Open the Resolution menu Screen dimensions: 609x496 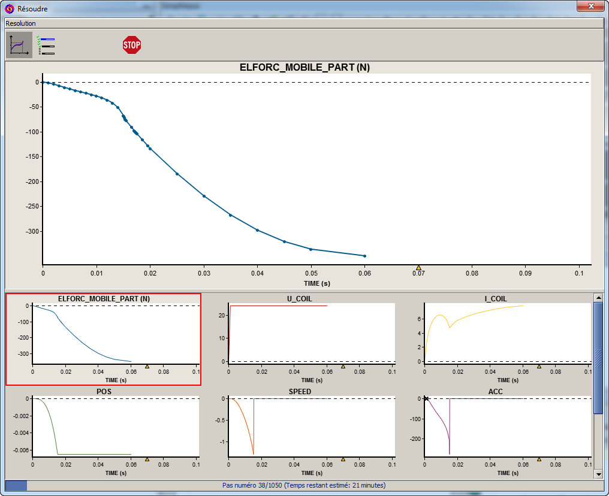[x=21, y=23]
